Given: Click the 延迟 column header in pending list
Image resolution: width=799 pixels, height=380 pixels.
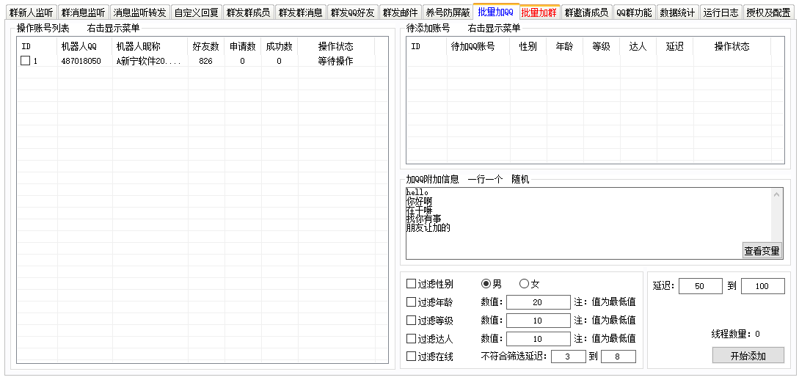Looking at the screenshot, I should [x=675, y=47].
